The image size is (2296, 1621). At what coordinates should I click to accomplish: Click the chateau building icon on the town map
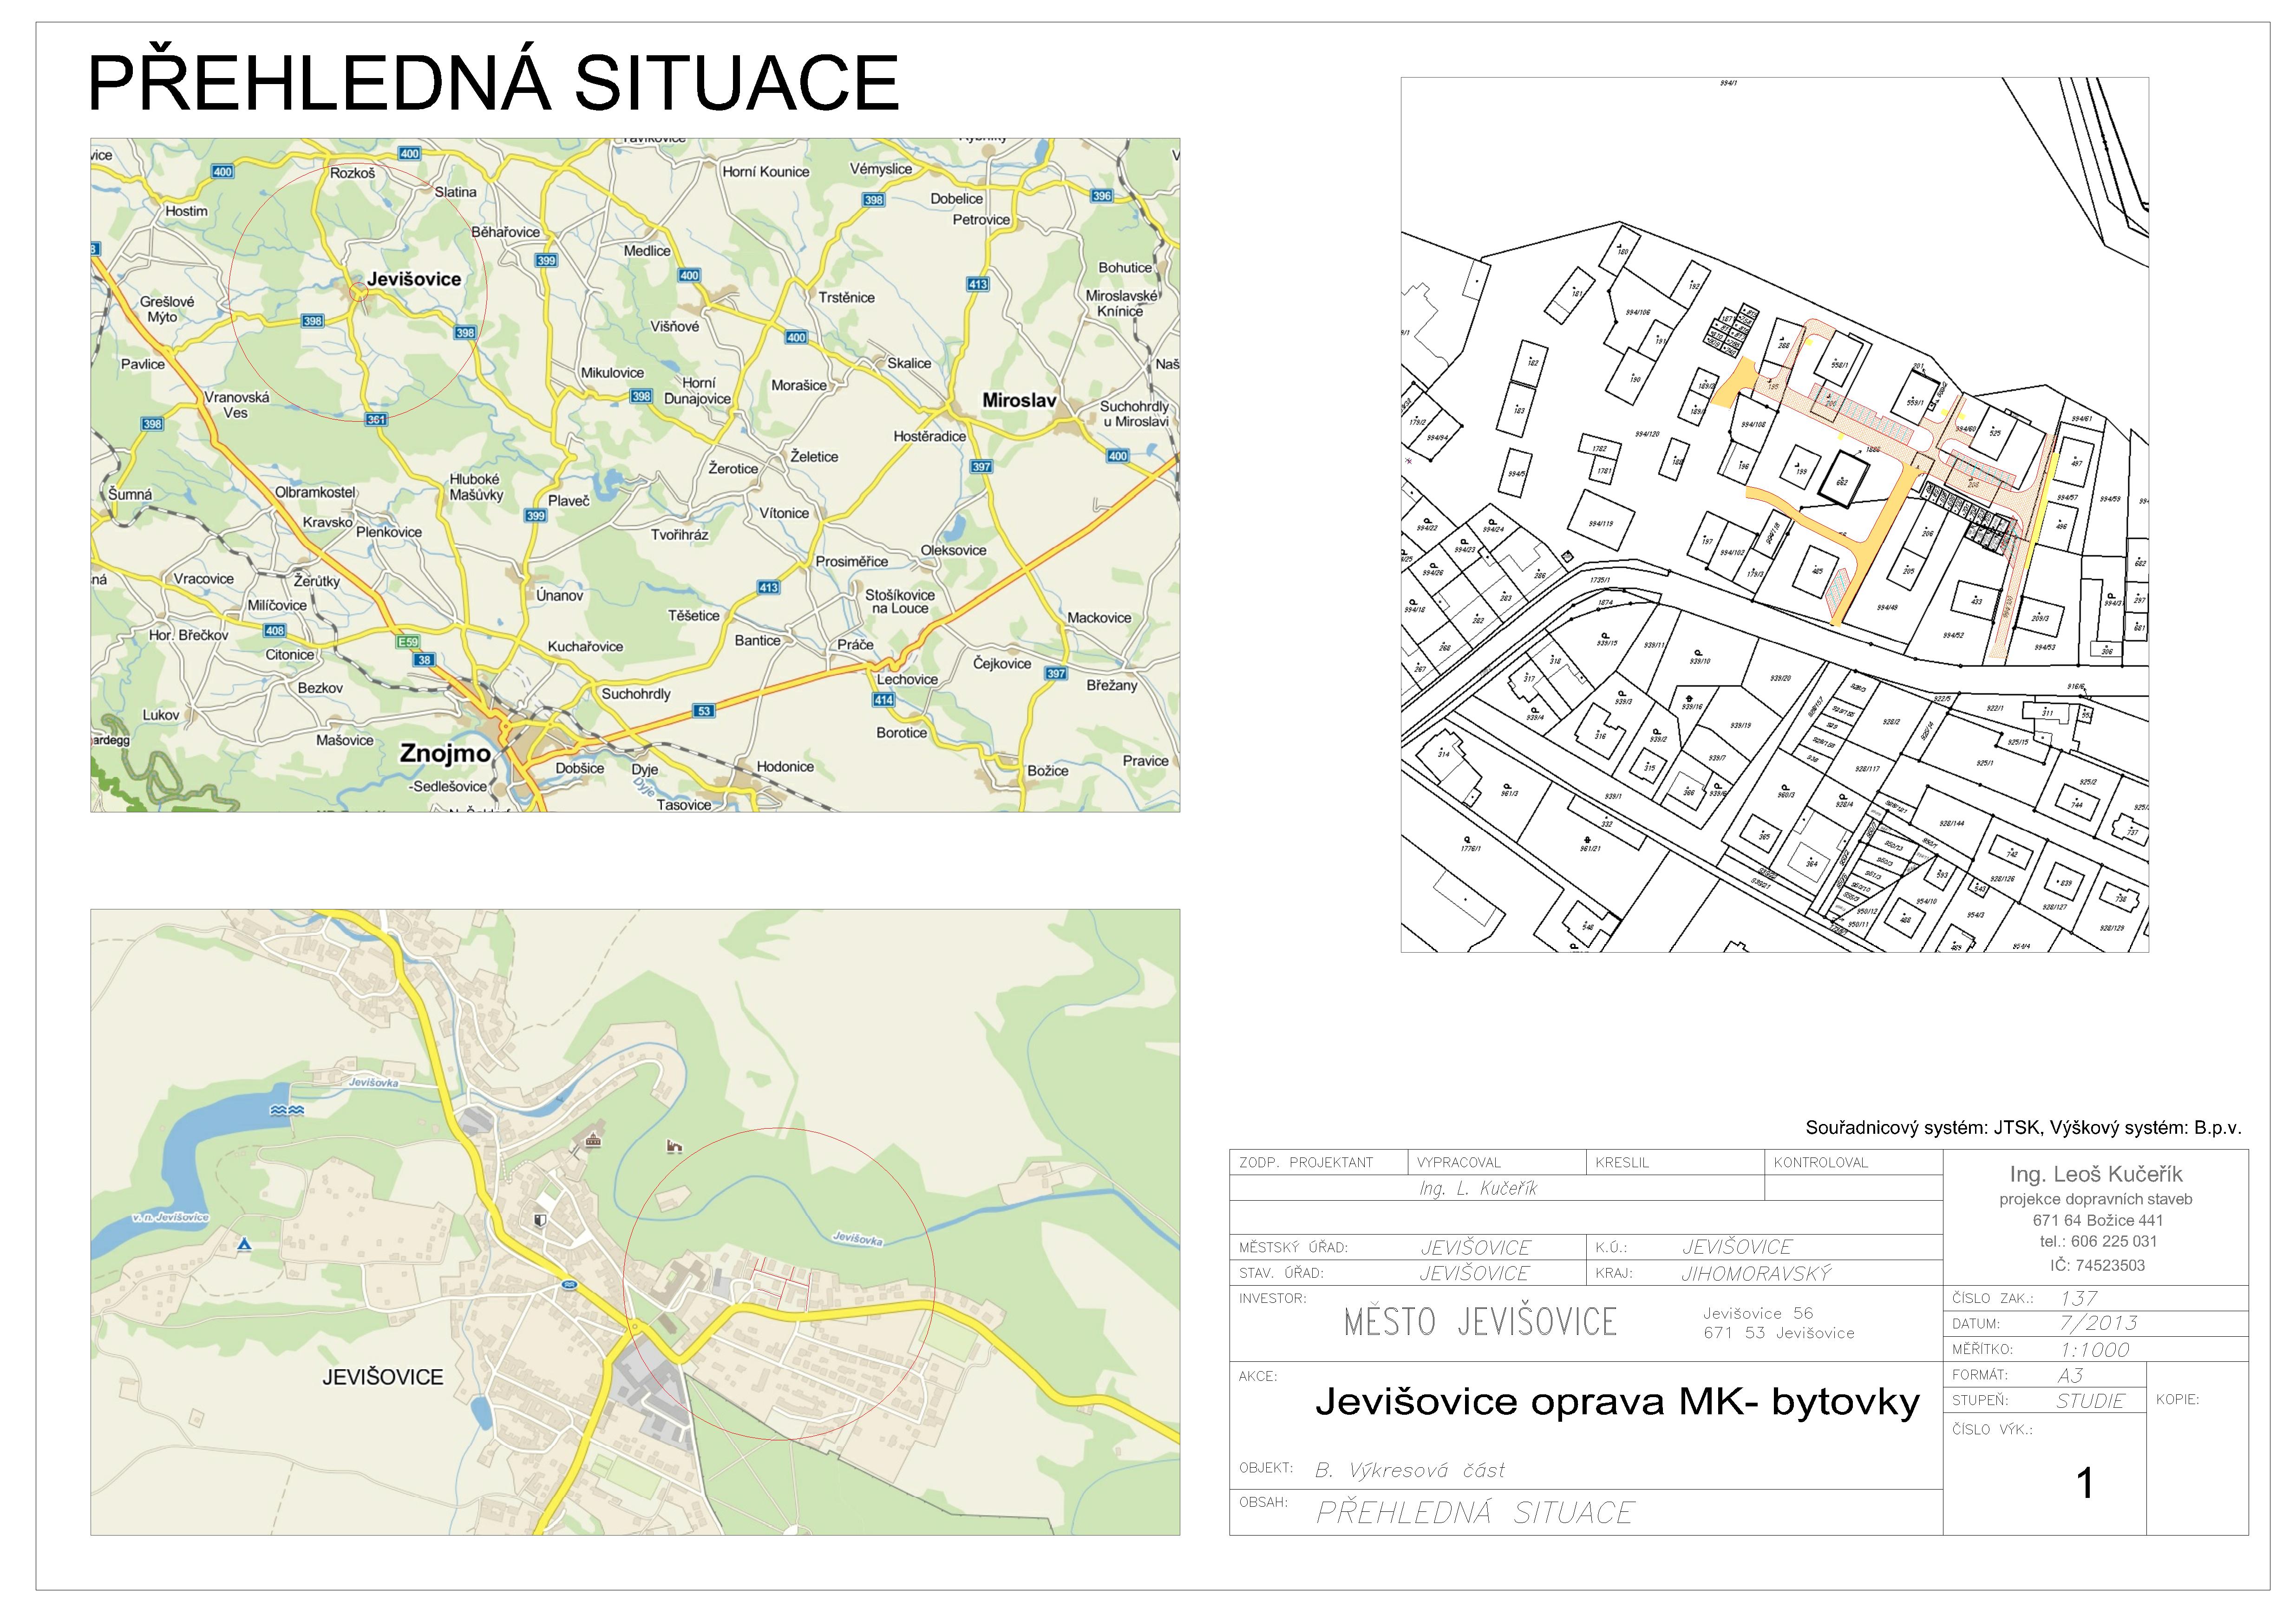(593, 1139)
